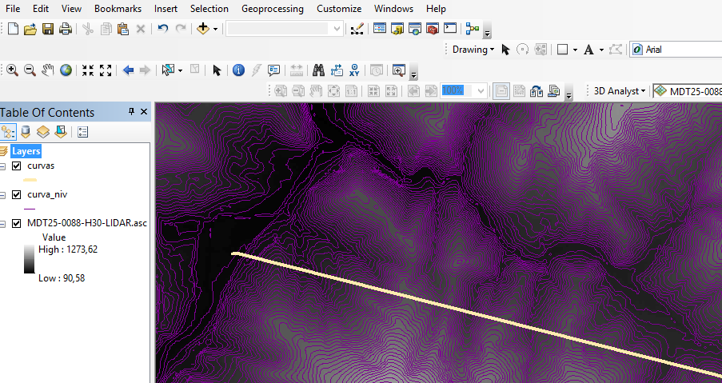This screenshot has height=383, width=722.
Task: Open the Geoprocessing menu
Action: (272, 9)
